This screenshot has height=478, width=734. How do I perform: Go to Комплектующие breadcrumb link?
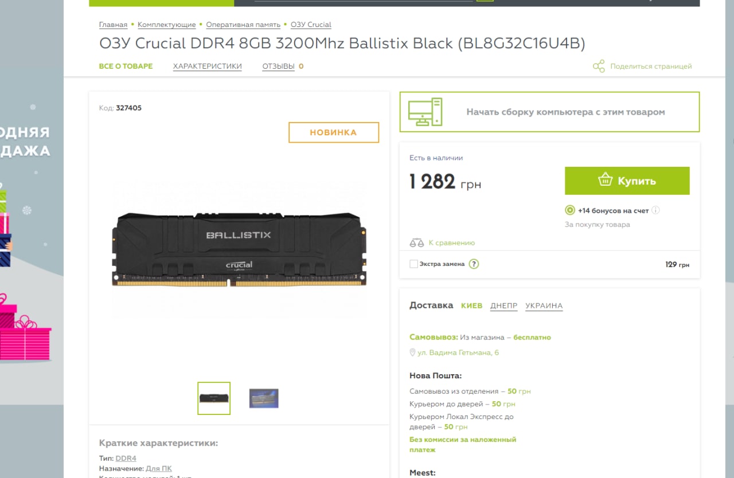click(x=166, y=25)
